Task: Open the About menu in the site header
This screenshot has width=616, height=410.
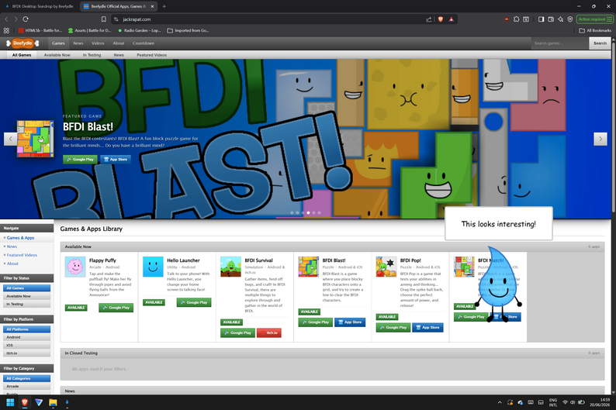Action: (118, 43)
